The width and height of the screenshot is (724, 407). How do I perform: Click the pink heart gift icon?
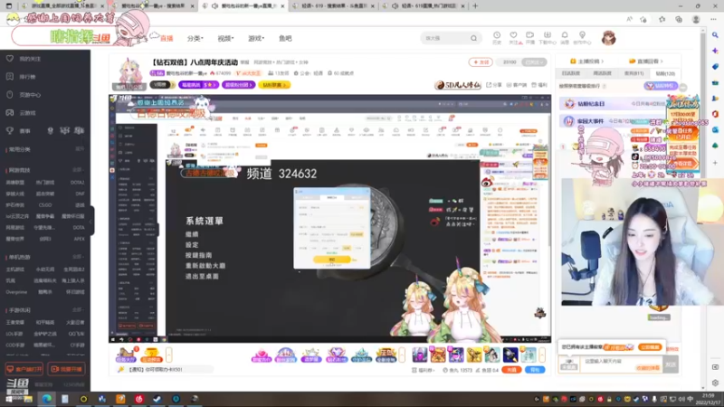tap(261, 355)
